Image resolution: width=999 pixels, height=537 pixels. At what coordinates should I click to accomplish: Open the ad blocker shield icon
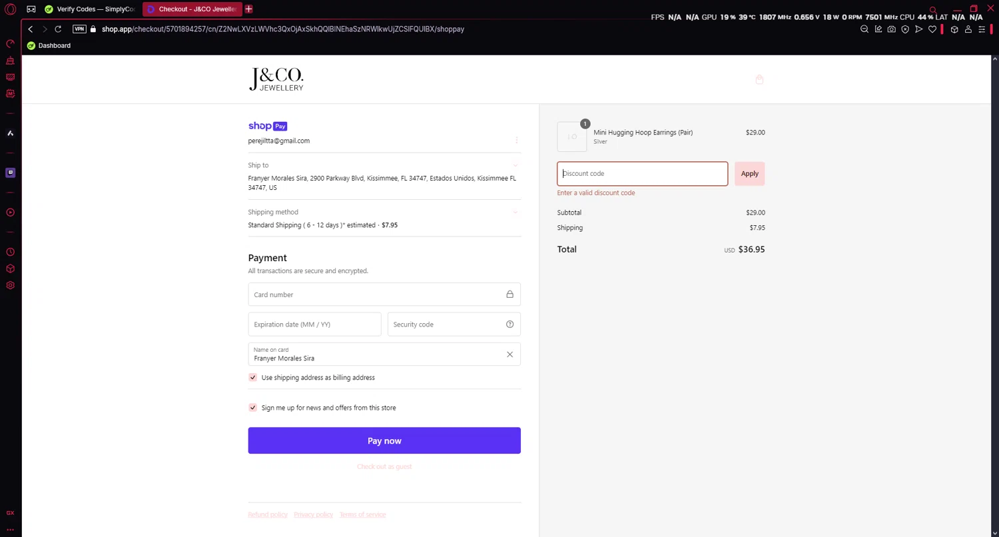[905, 29]
